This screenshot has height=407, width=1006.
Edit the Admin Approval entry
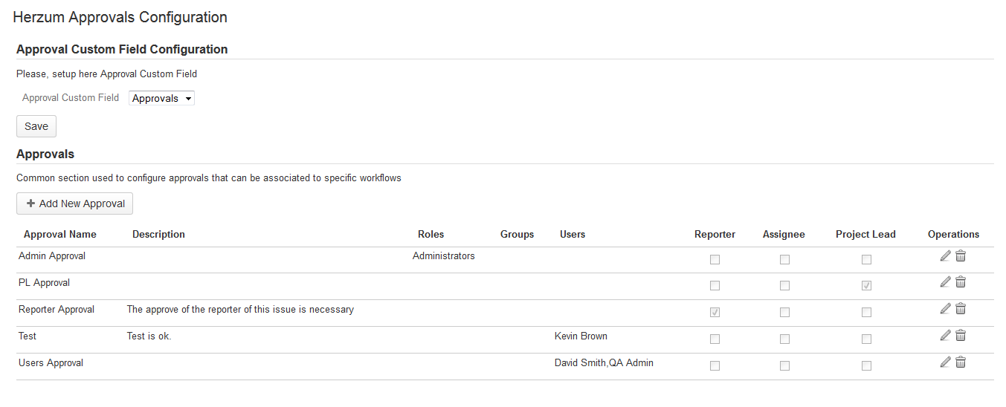[x=945, y=256]
